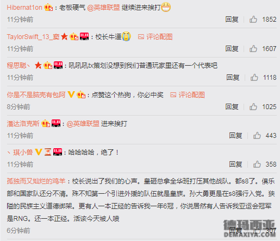Open @英雄联盟 mention in Hibernat1on's comment

tap(103, 8)
